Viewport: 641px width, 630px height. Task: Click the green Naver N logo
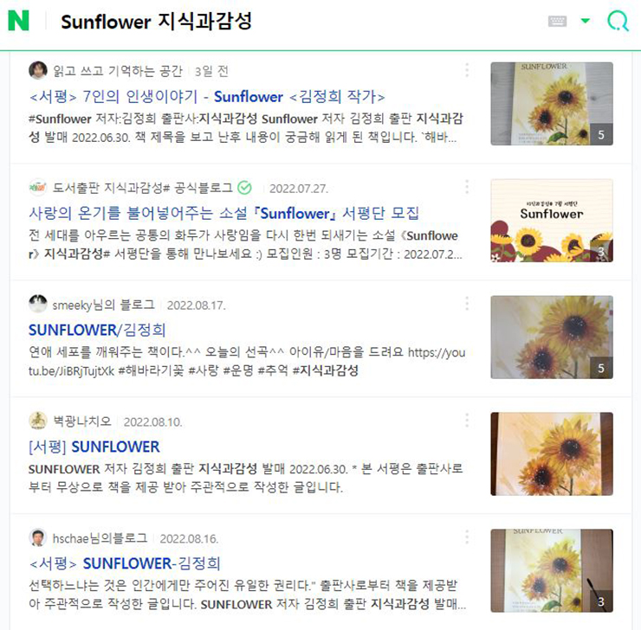[18, 21]
